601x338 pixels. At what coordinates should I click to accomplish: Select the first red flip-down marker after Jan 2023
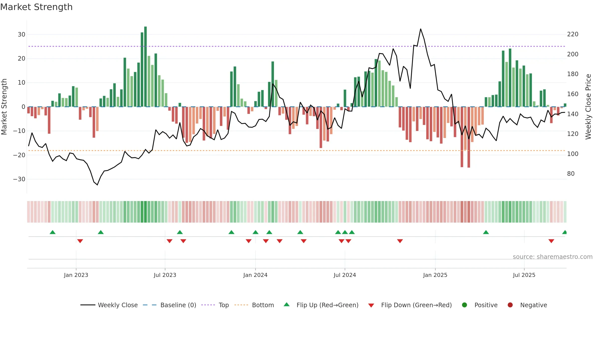(80, 241)
